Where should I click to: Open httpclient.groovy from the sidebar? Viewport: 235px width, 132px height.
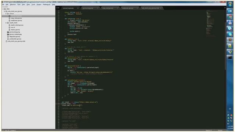(15, 37)
